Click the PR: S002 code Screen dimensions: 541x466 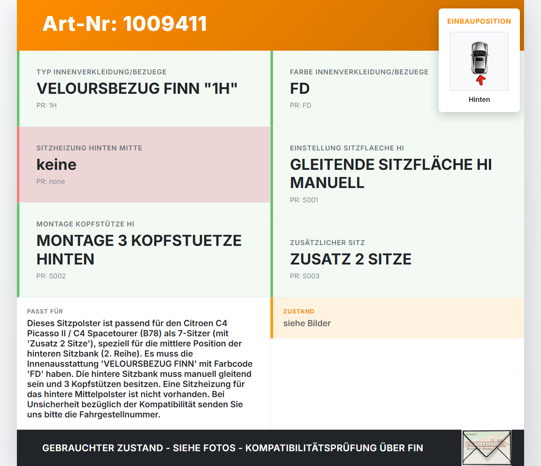pyautogui.click(x=51, y=276)
